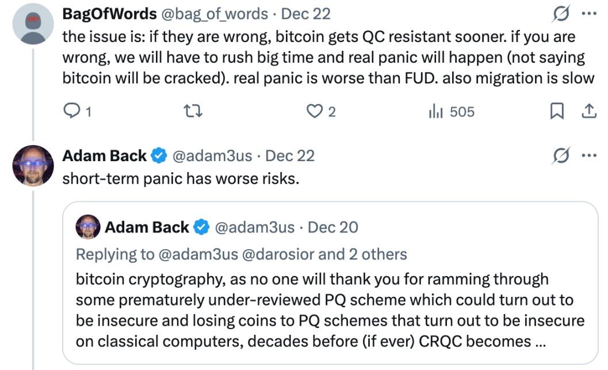608x370 pixels.
Task: Click the small avatar in the quoted tweet
Action: pyautogui.click(x=88, y=227)
